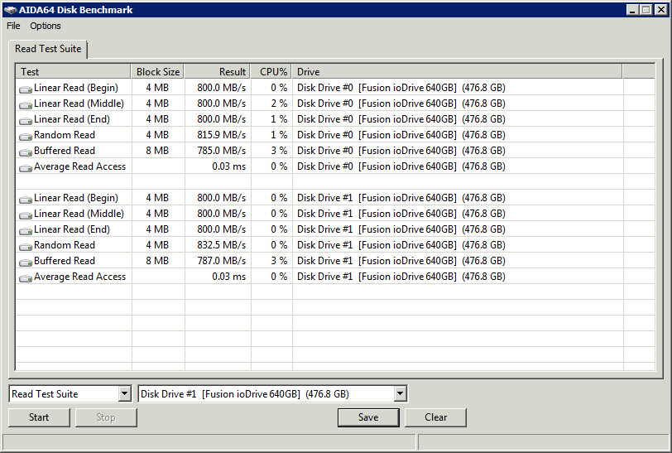The height and width of the screenshot is (453, 672).
Task: Click 0.03 ms result for Disk Drive #1
Action: 229,277
